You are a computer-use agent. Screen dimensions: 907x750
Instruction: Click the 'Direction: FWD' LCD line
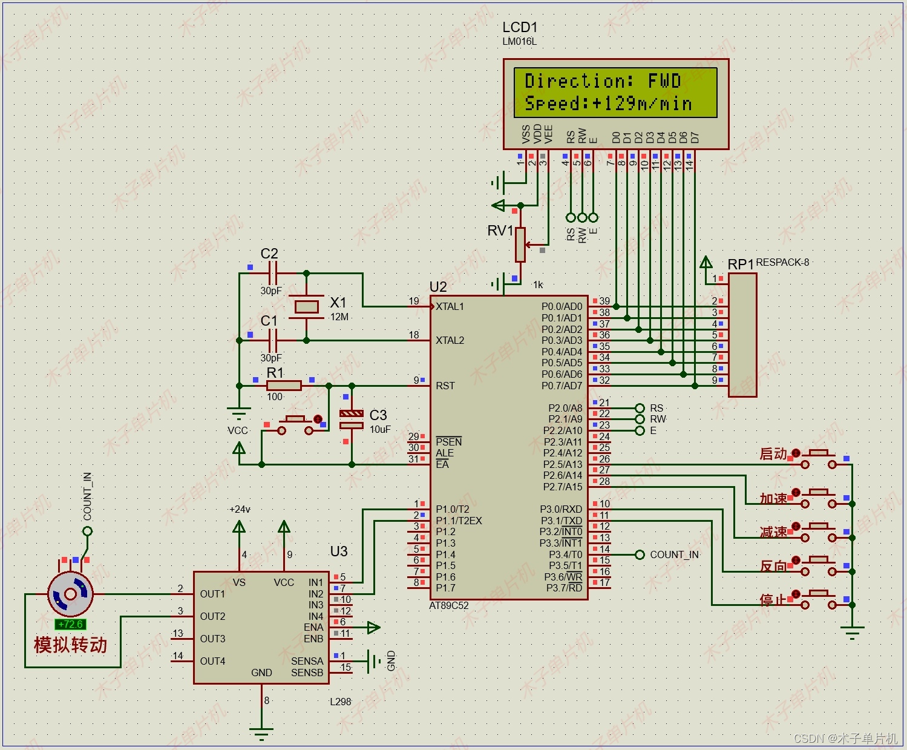(x=603, y=81)
